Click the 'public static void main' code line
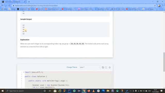 [48, 81]
